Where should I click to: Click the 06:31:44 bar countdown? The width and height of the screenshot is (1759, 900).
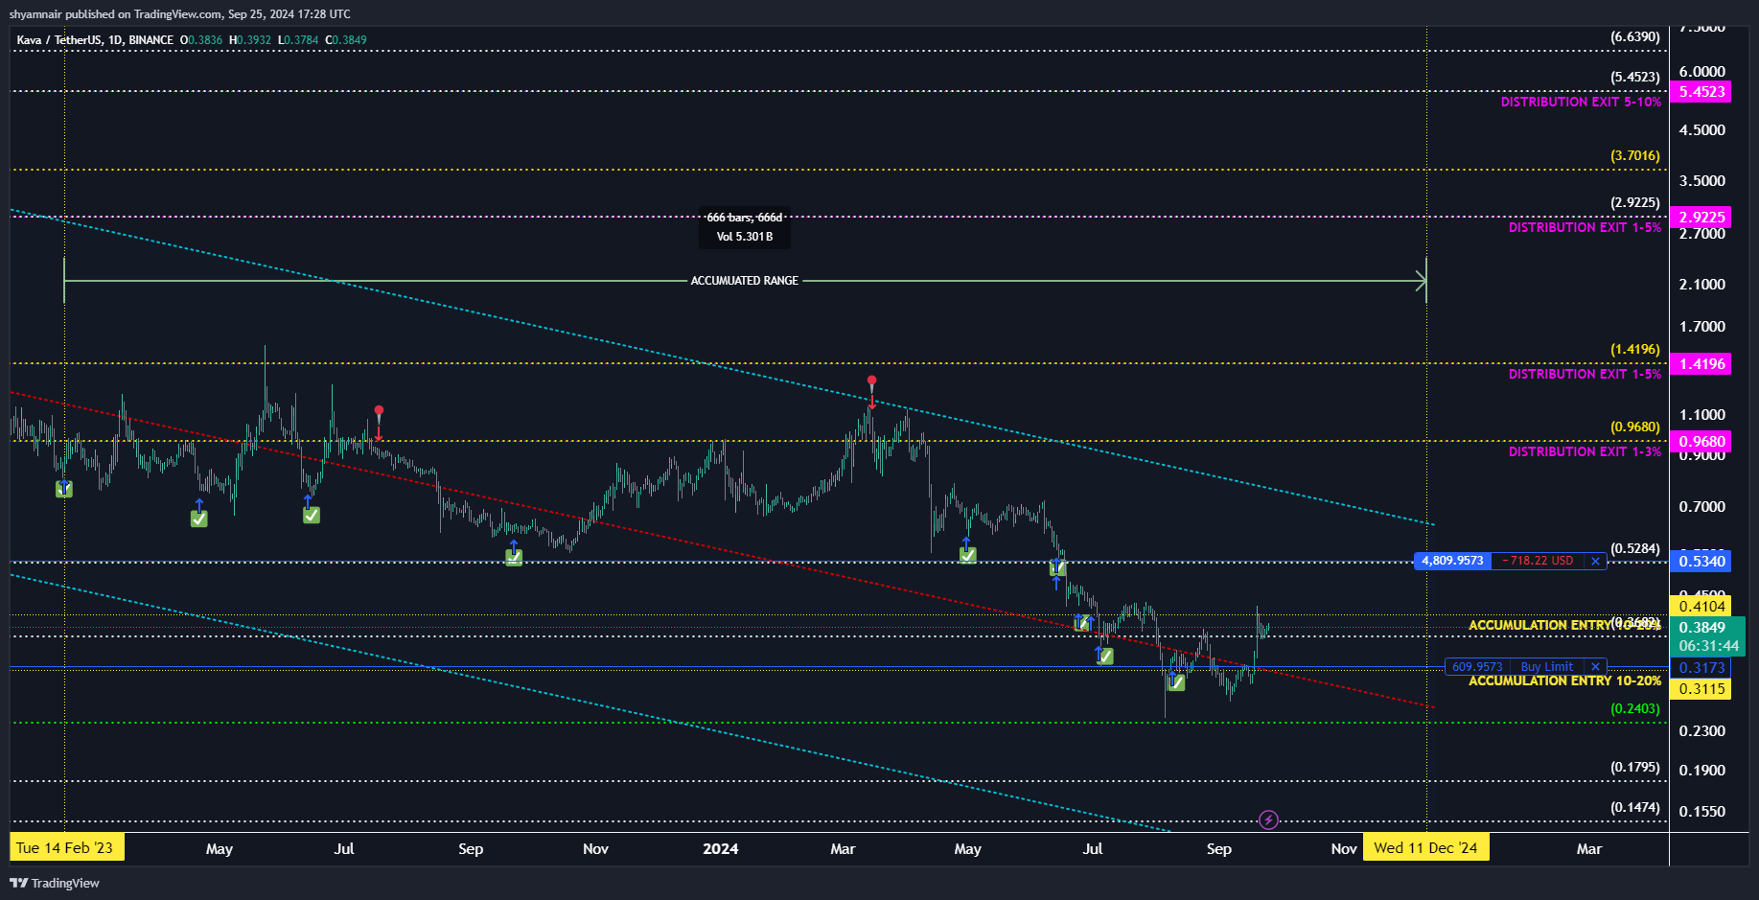click(x=1708, y=646)
